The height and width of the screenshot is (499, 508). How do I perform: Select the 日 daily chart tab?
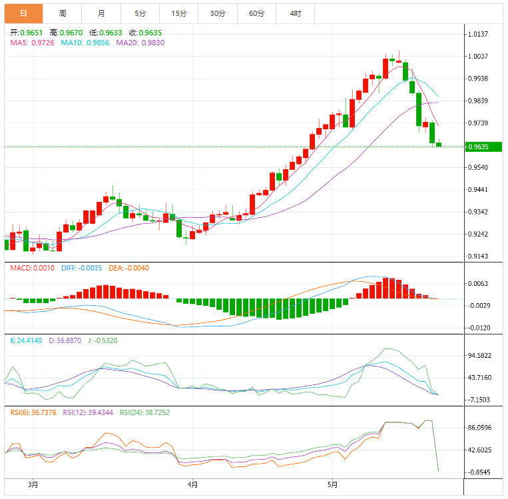24,13
